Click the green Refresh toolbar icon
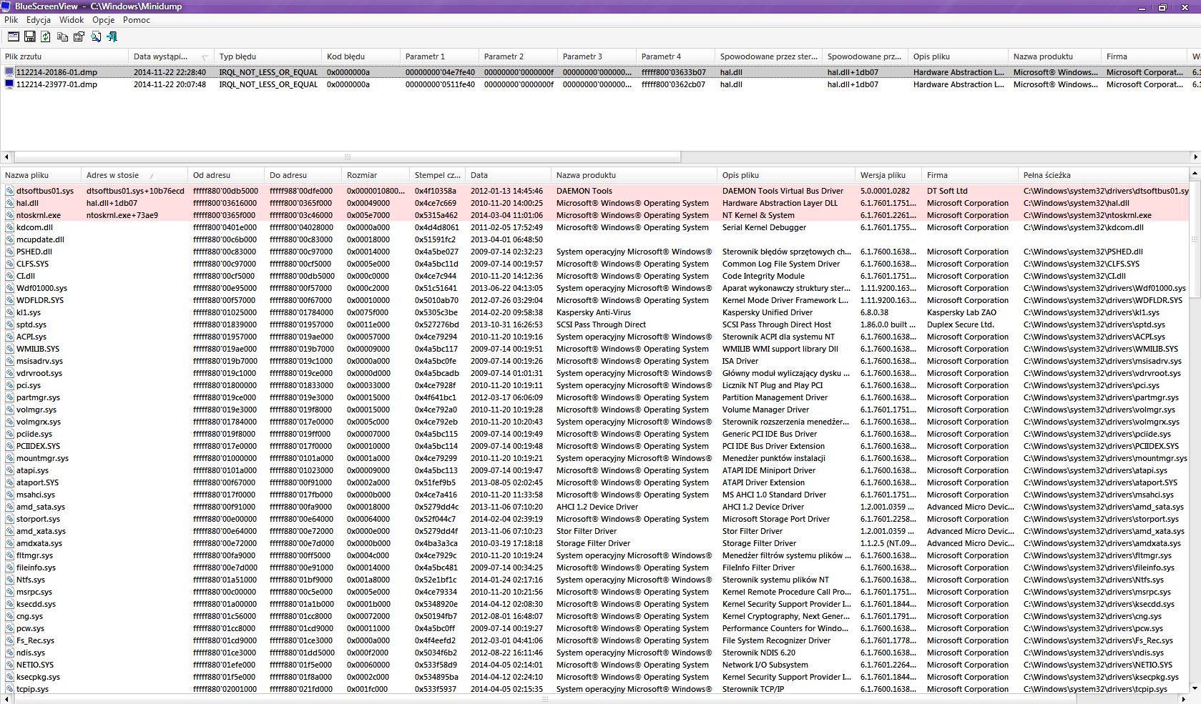Viewport: 1201px width, 704px height. pos(46,36)
